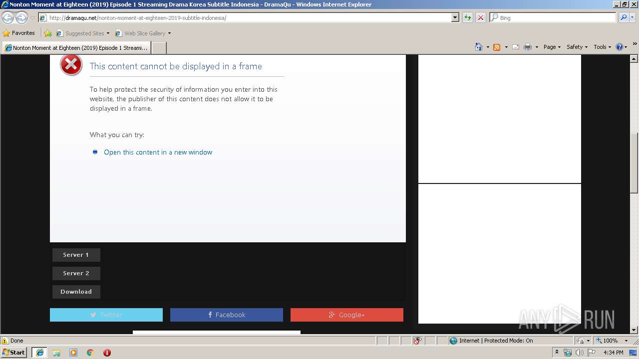639x359 pixels.
Task: Open the Feeds dropdown arrow
Action: point(506,47)
